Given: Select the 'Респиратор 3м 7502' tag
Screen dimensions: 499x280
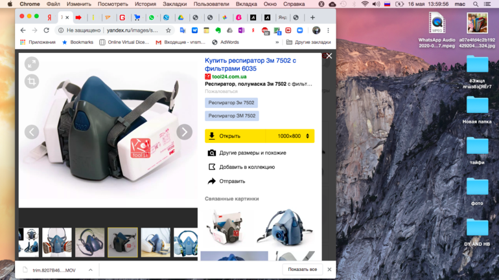Looking at the screenshot, I should [x=231, y=103].
